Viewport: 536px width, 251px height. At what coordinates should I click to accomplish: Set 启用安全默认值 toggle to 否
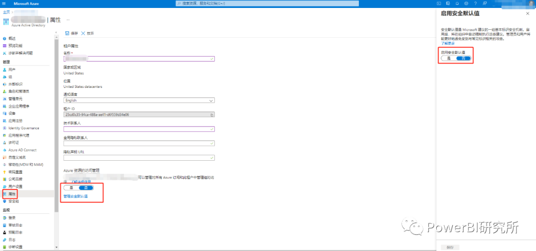[x=464, y=59]
